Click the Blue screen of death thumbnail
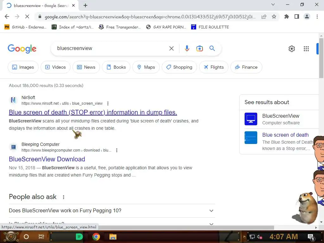The height and width of the screenshot is (243, 324). 251,138
